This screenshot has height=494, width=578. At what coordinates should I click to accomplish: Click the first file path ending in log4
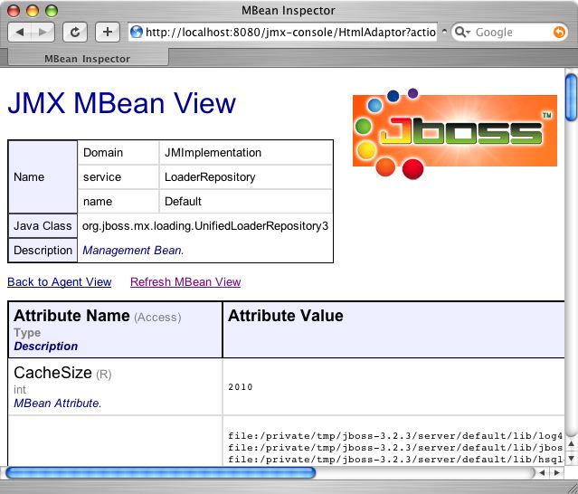click(395, 436)
